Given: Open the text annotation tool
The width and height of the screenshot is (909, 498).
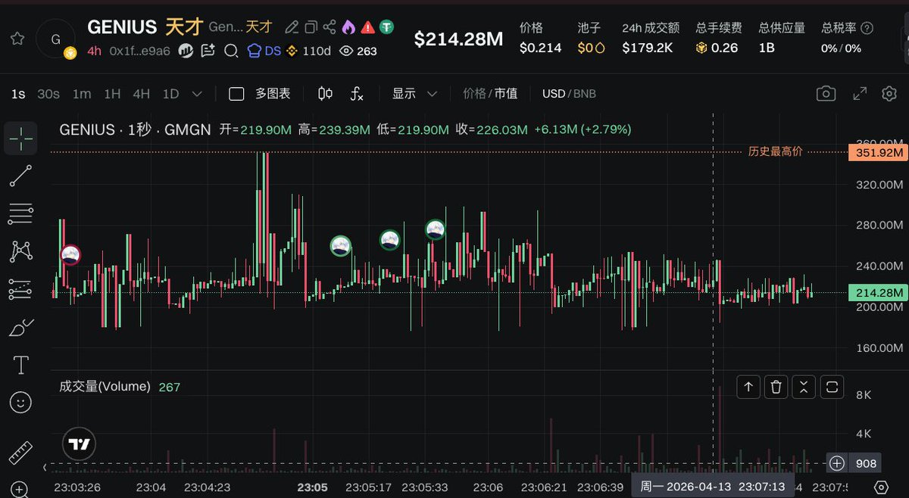Looking at the screenshot, I should (x=20, y=366).
